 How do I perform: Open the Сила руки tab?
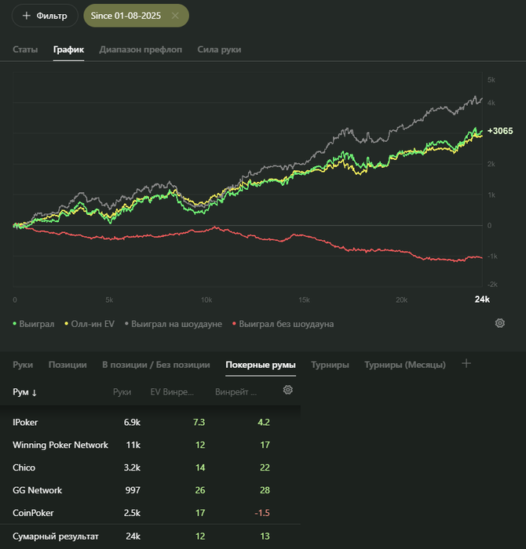pos(219,49)
